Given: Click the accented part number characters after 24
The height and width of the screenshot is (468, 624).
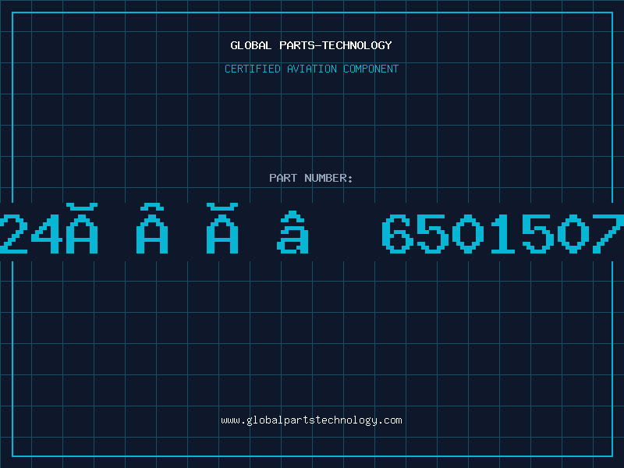Looking at the screenshot, I should point(187,229).
